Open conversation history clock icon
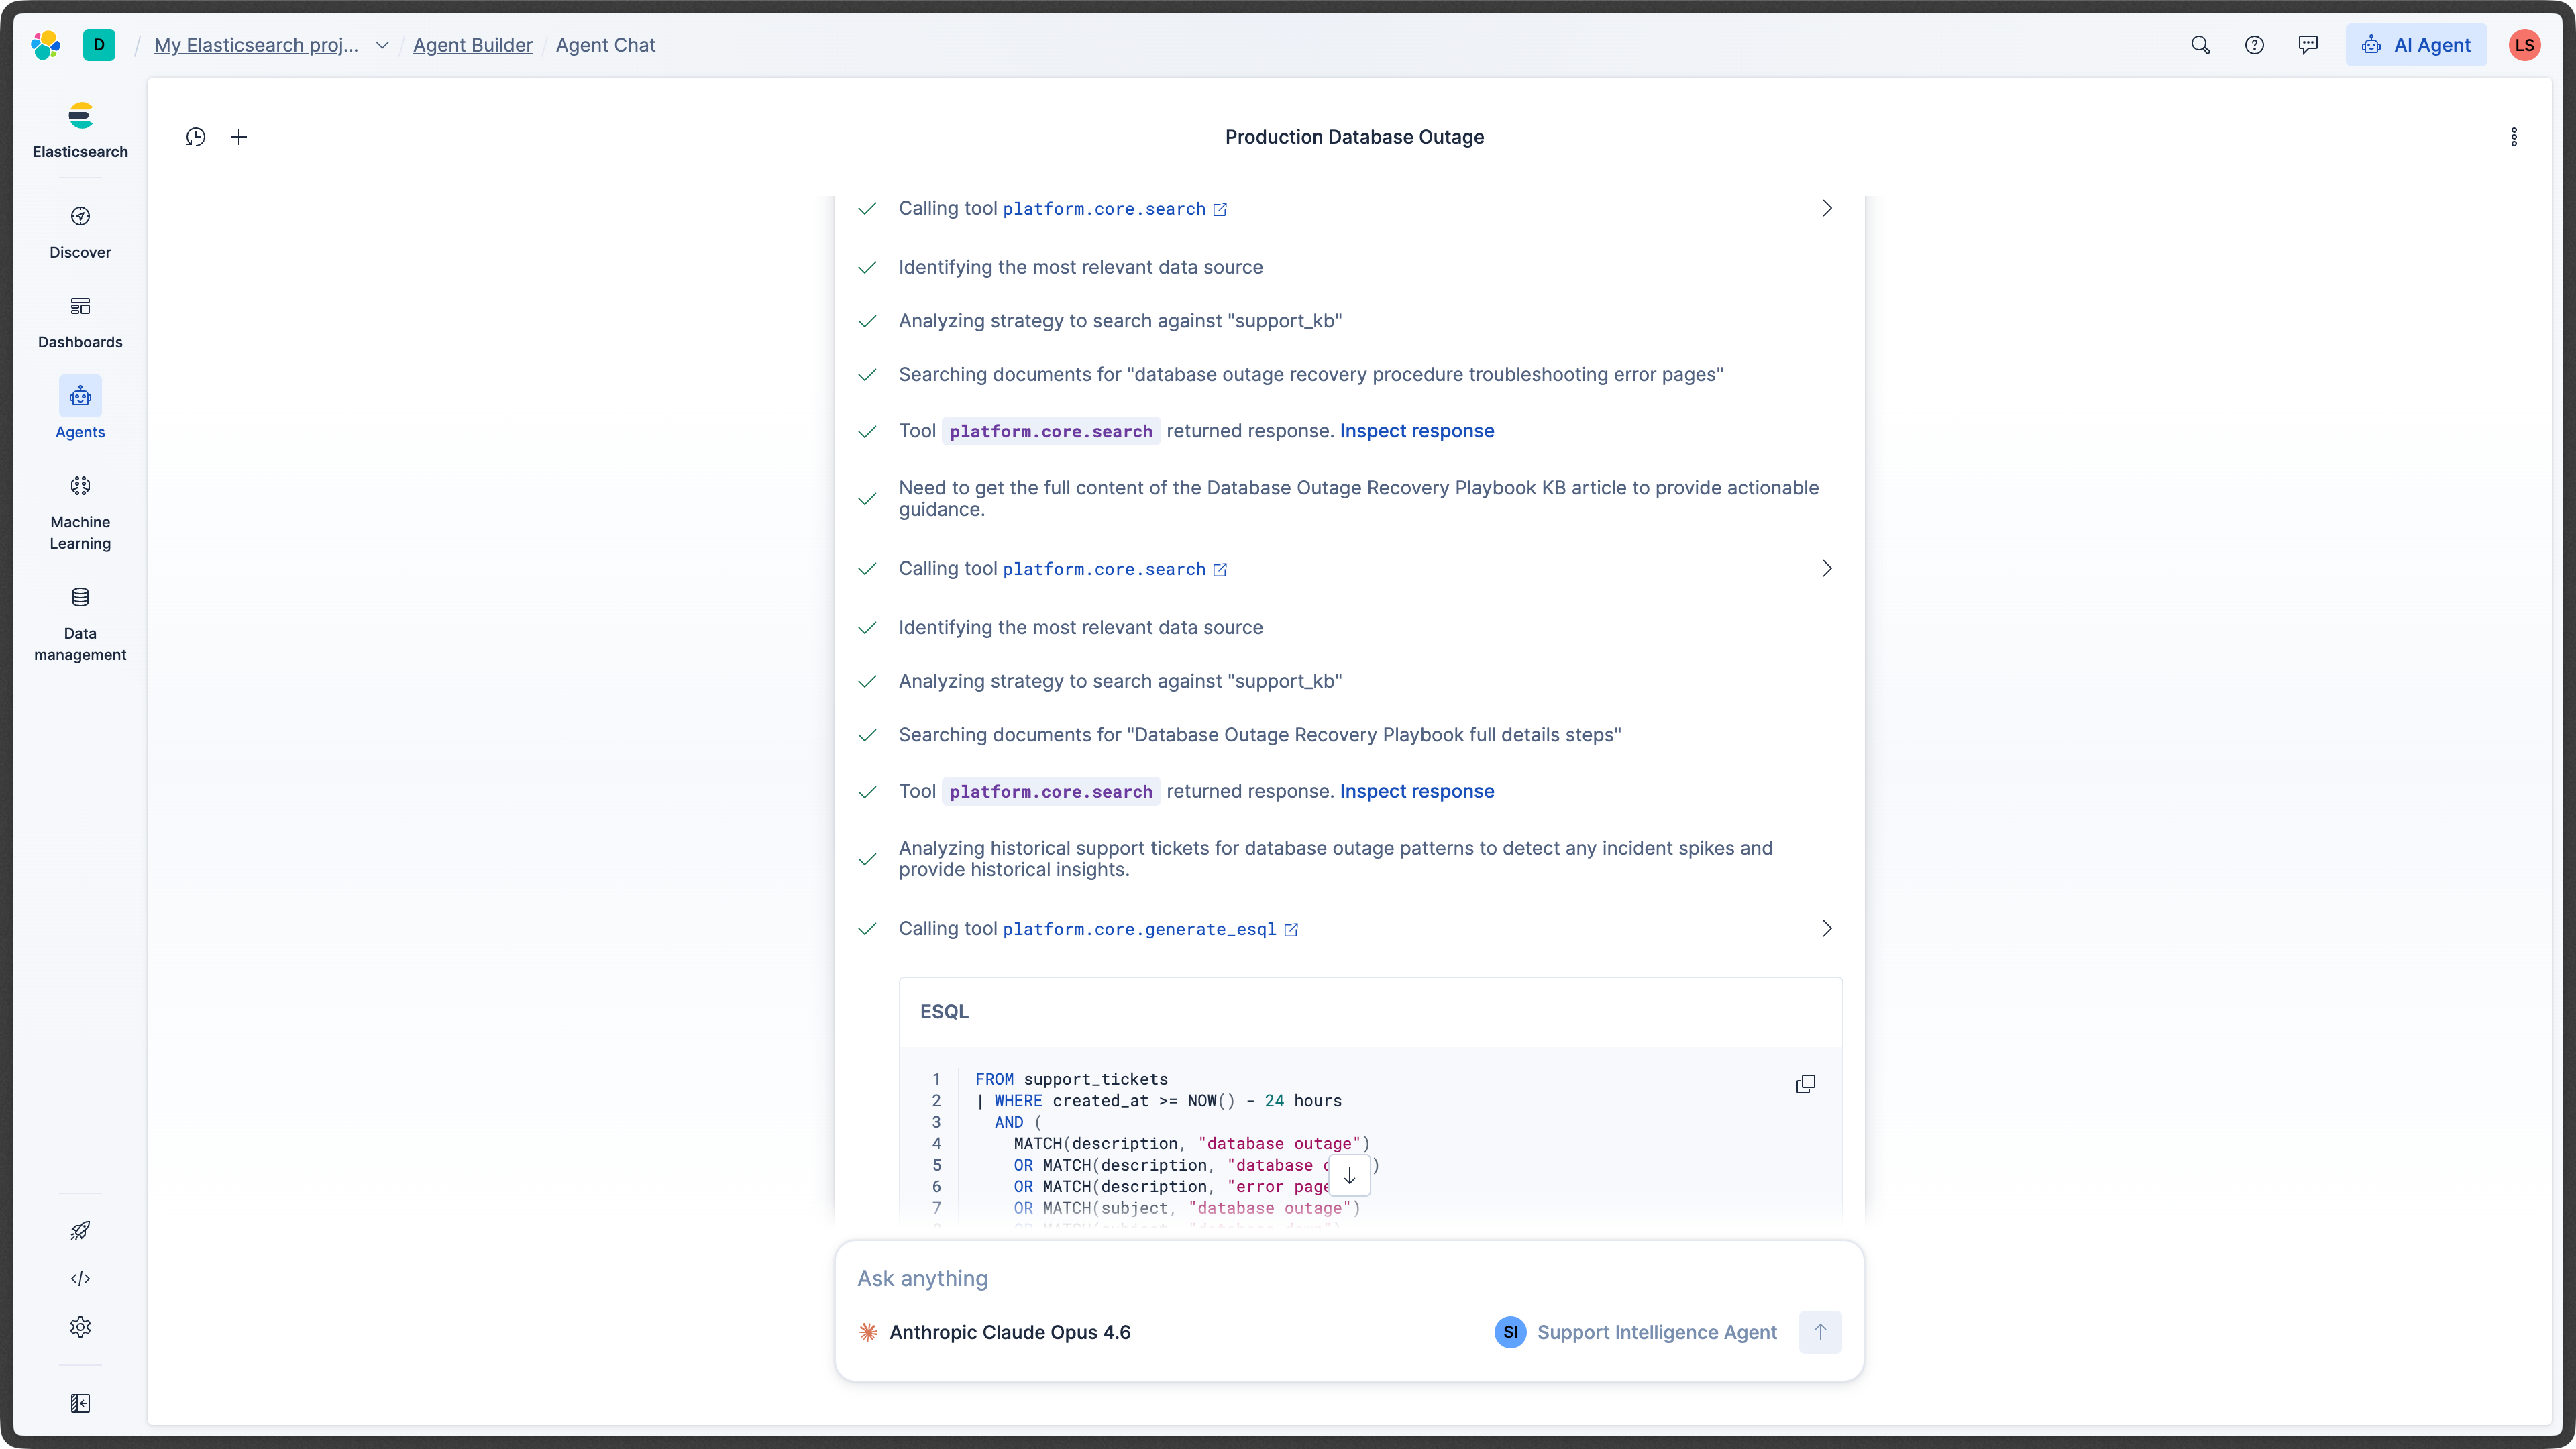The image size is (2576, 1449). [x=196, y=137]
